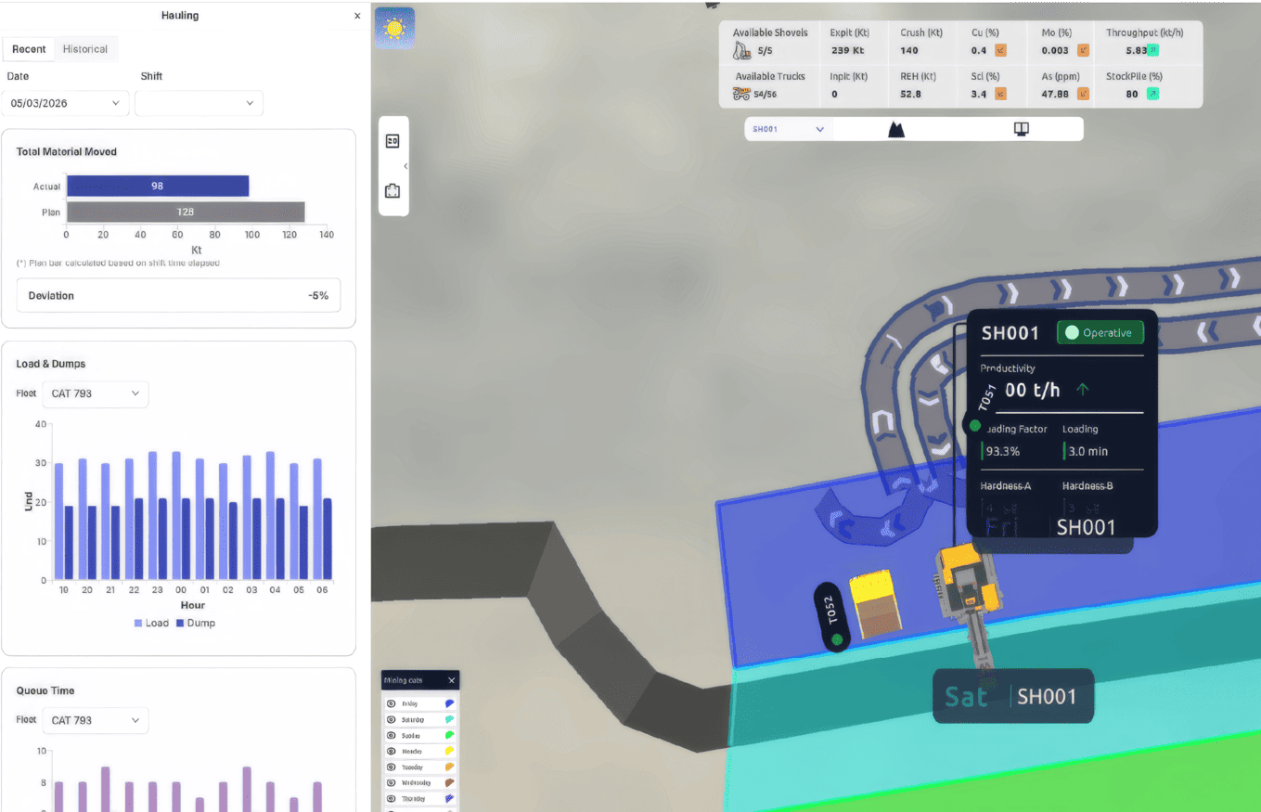Open the Queue Time Fleet dropdown
Viewport: 1261px width, 812px height.
(x=95, y=720)
